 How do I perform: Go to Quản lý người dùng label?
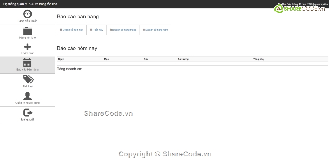[27, 103]
